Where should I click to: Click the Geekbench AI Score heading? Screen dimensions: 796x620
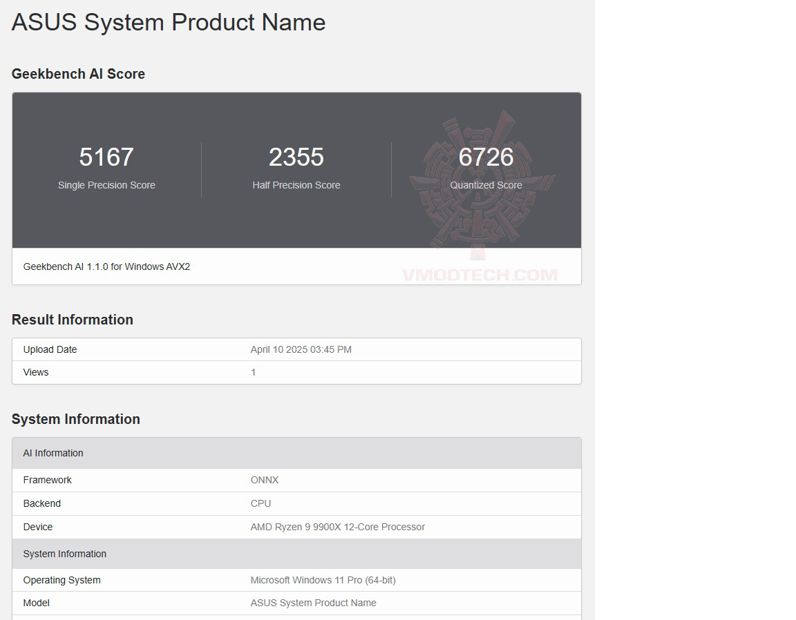(x=78, y=74)
